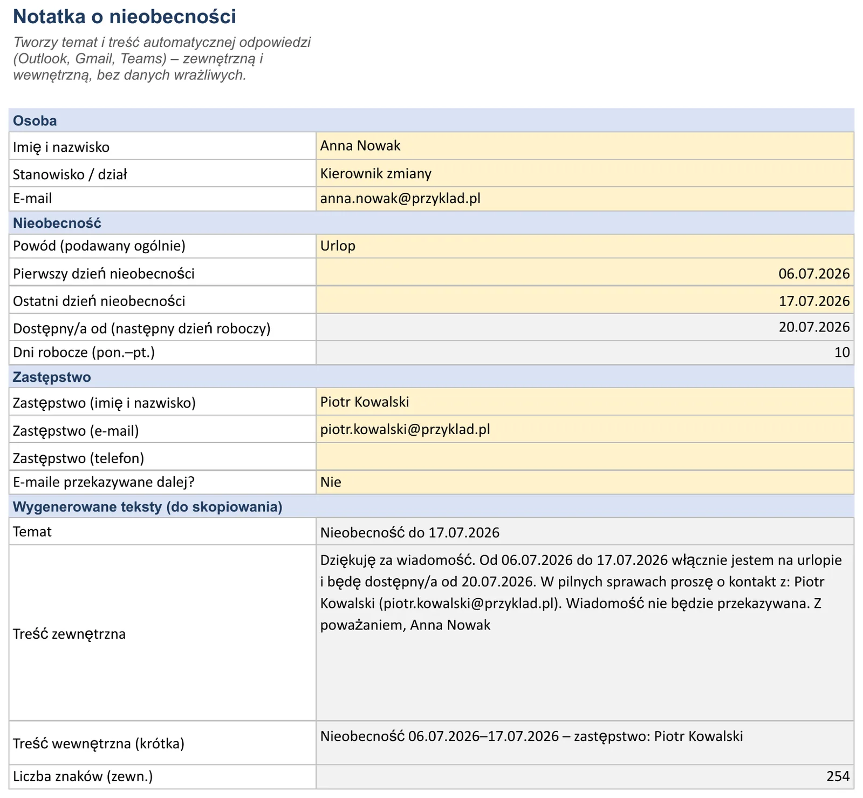The image size is (863, 798).
Task: Click the label Treść wewnętrzna (krótka)
Action: coord(99,744)
